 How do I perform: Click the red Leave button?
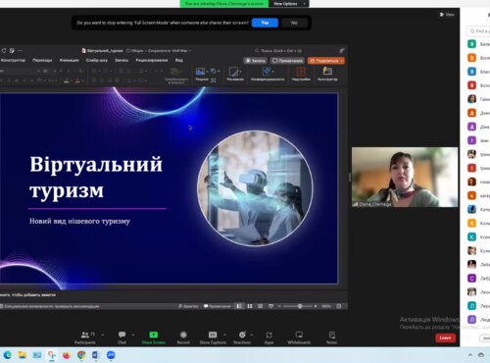(x=445, y=337)
